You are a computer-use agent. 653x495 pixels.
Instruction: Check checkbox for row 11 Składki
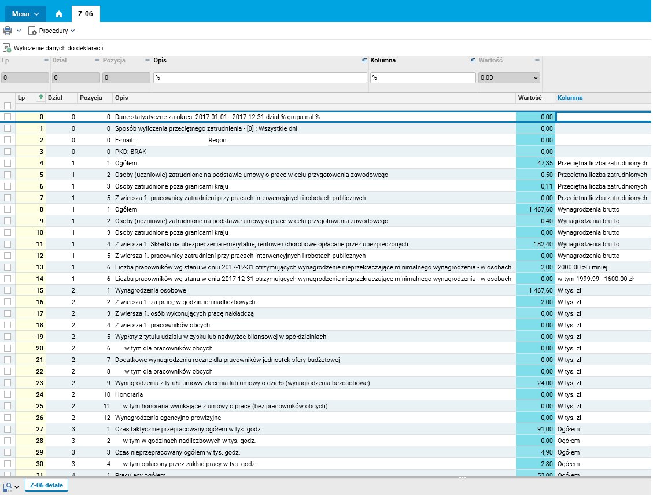(8, 244)
